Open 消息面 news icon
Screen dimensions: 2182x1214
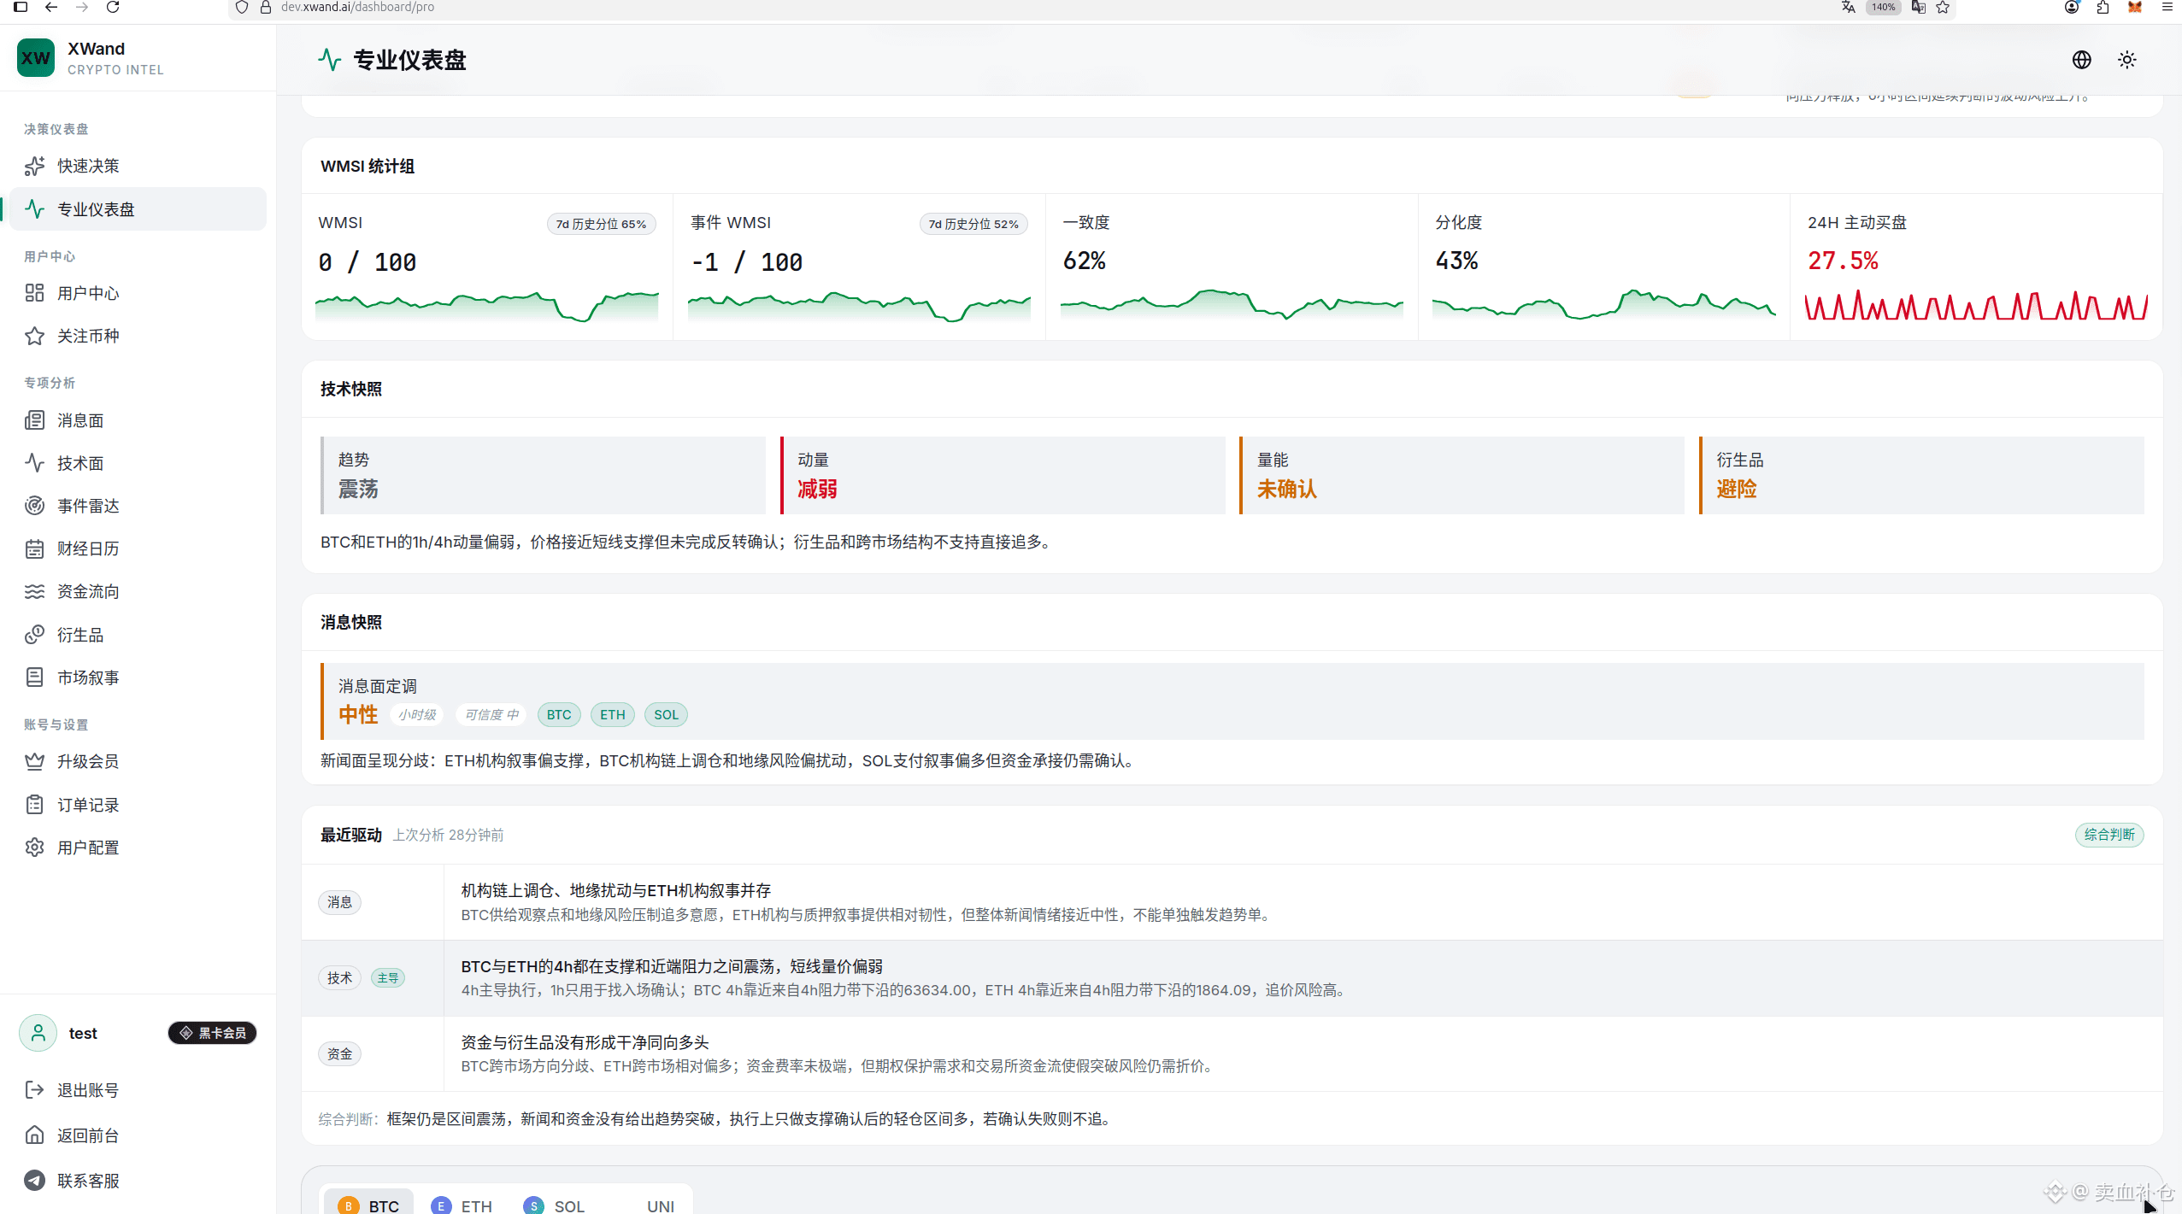34,420
